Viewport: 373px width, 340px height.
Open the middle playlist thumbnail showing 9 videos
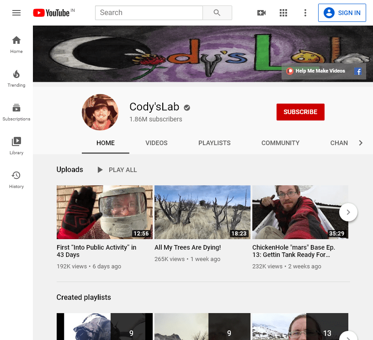[202, 326]
